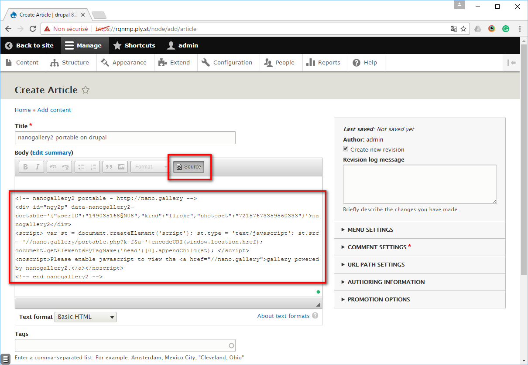Viewport: 528px width, 365px height.
Task: Click the Unlink icon in editor toolbar
Action: pyautogui.click(x=65, y=167)
